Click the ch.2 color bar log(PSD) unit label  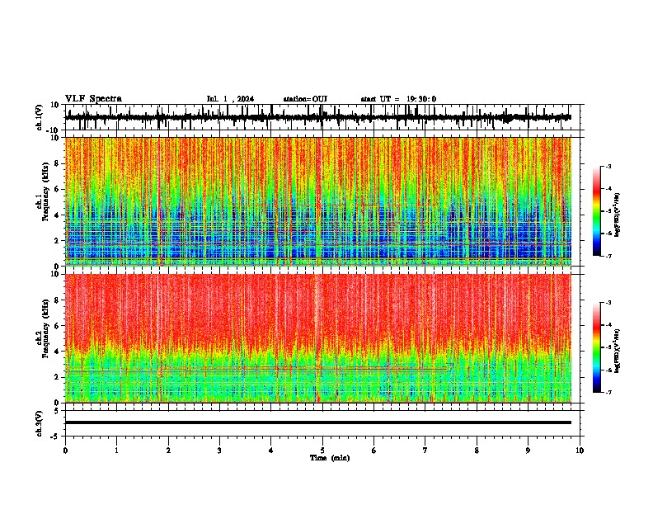618,351
